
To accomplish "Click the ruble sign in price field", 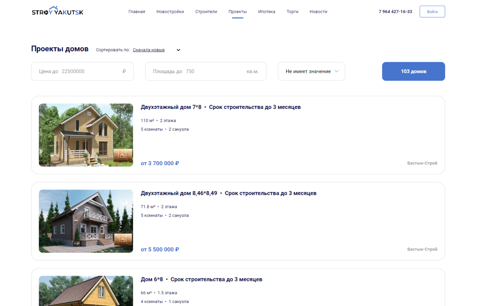I will 124,71.
